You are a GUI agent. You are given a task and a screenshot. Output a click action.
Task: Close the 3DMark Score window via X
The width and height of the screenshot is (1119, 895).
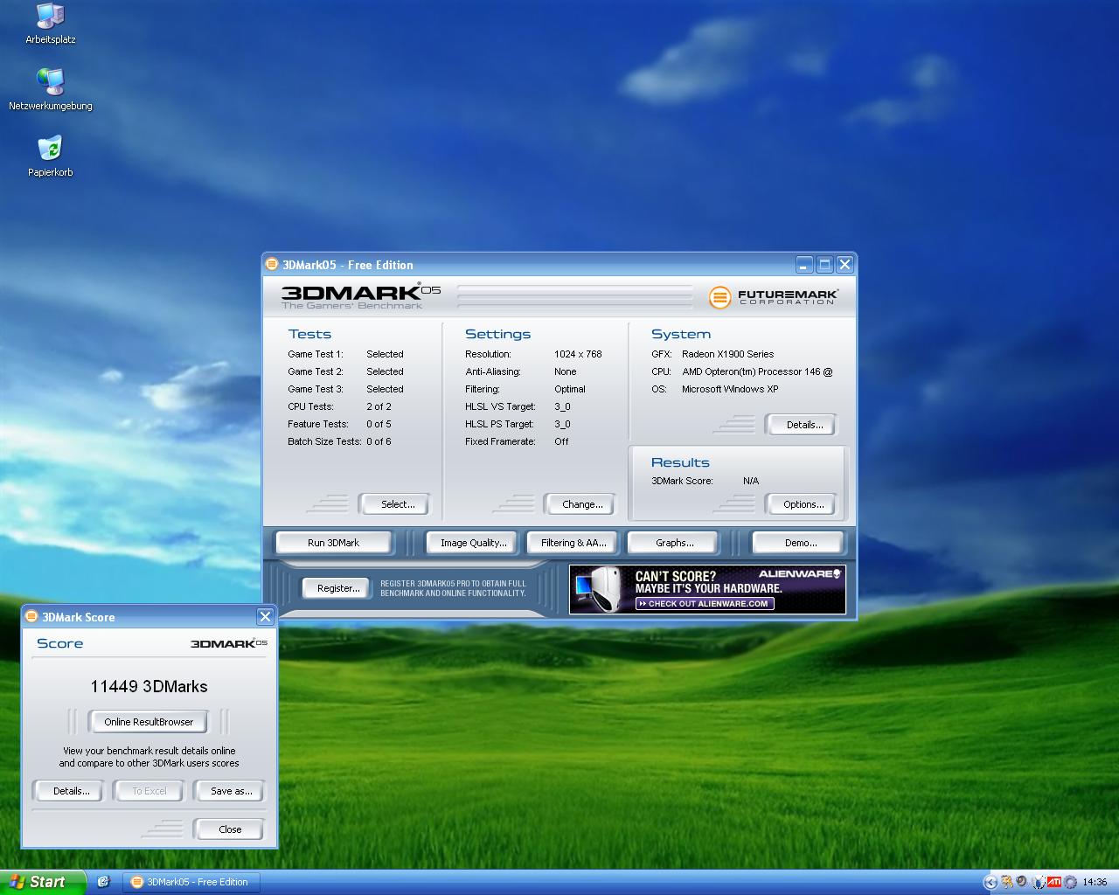point(265,616)
